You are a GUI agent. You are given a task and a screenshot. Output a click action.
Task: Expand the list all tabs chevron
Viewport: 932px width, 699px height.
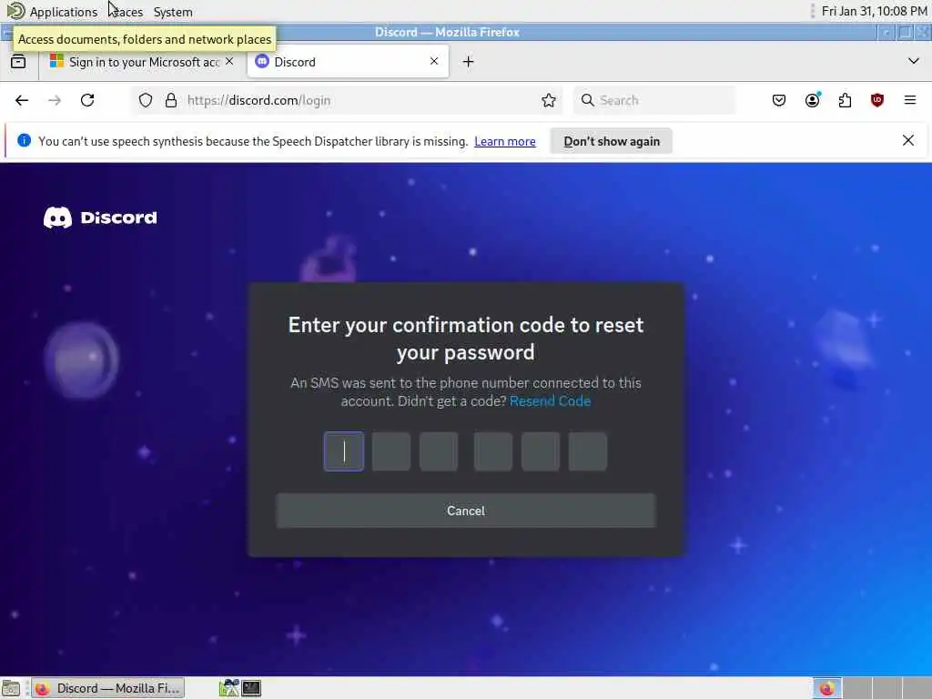pyautogui.click(x=914, y=61)
